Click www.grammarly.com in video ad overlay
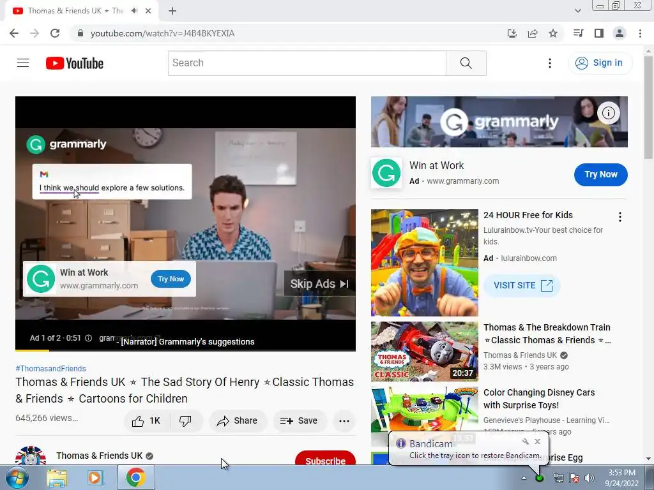 tap(99, 286)
